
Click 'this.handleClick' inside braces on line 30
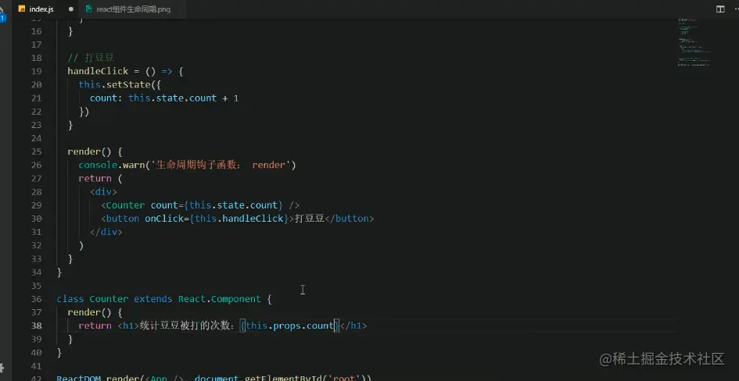239,219
